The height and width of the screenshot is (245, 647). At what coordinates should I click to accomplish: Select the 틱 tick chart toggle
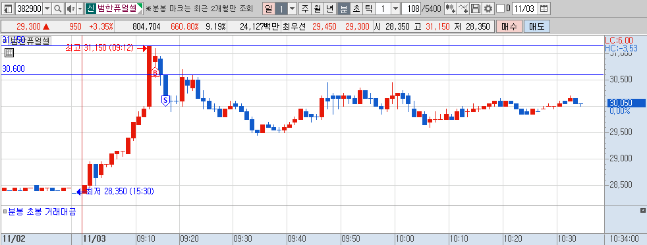(368, 9)
